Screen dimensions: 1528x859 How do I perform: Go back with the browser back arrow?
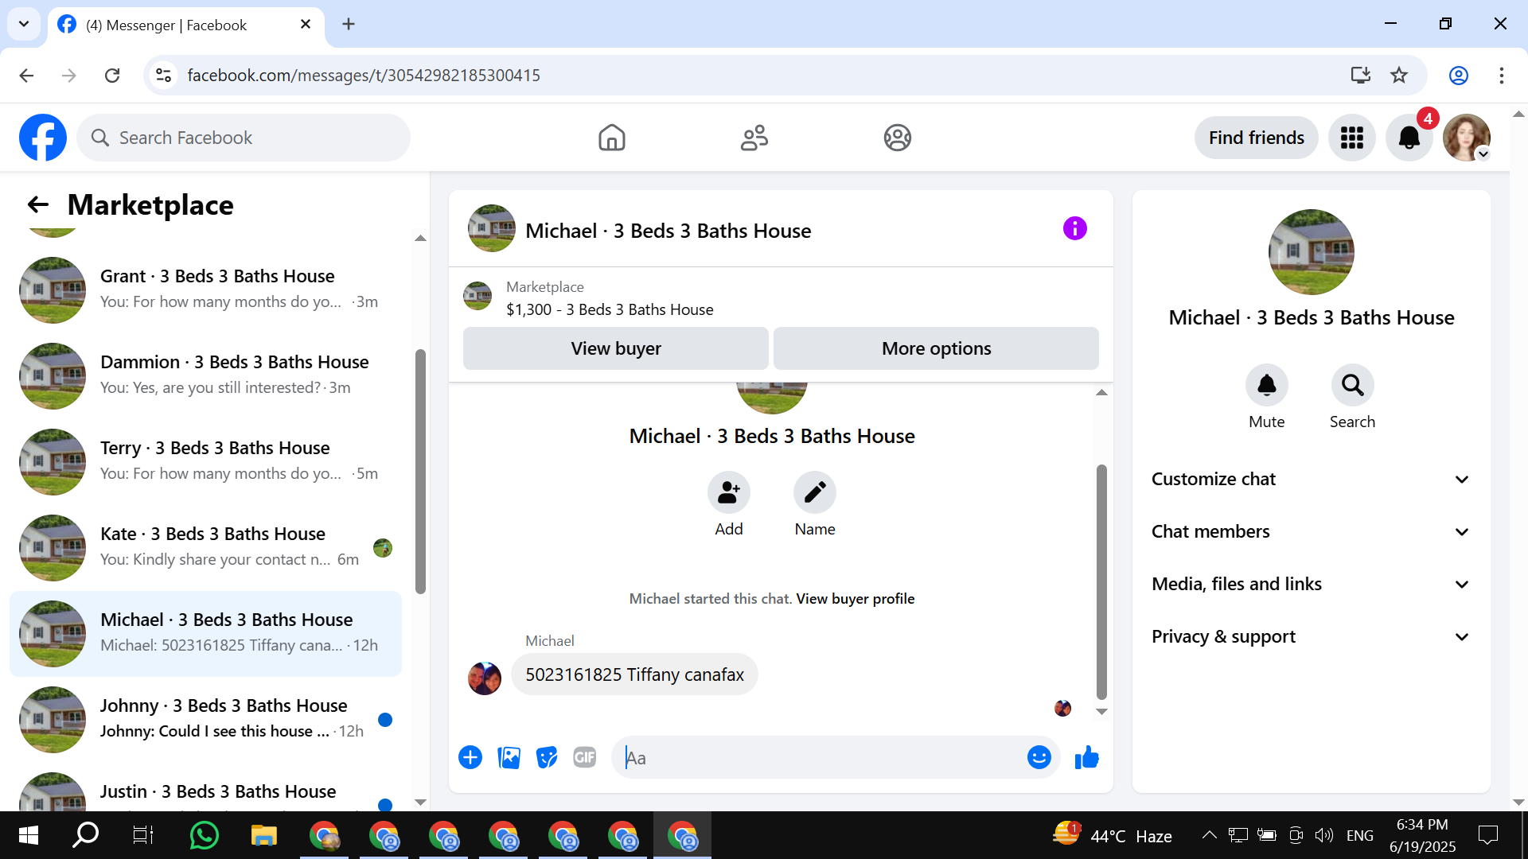[26, 76]
